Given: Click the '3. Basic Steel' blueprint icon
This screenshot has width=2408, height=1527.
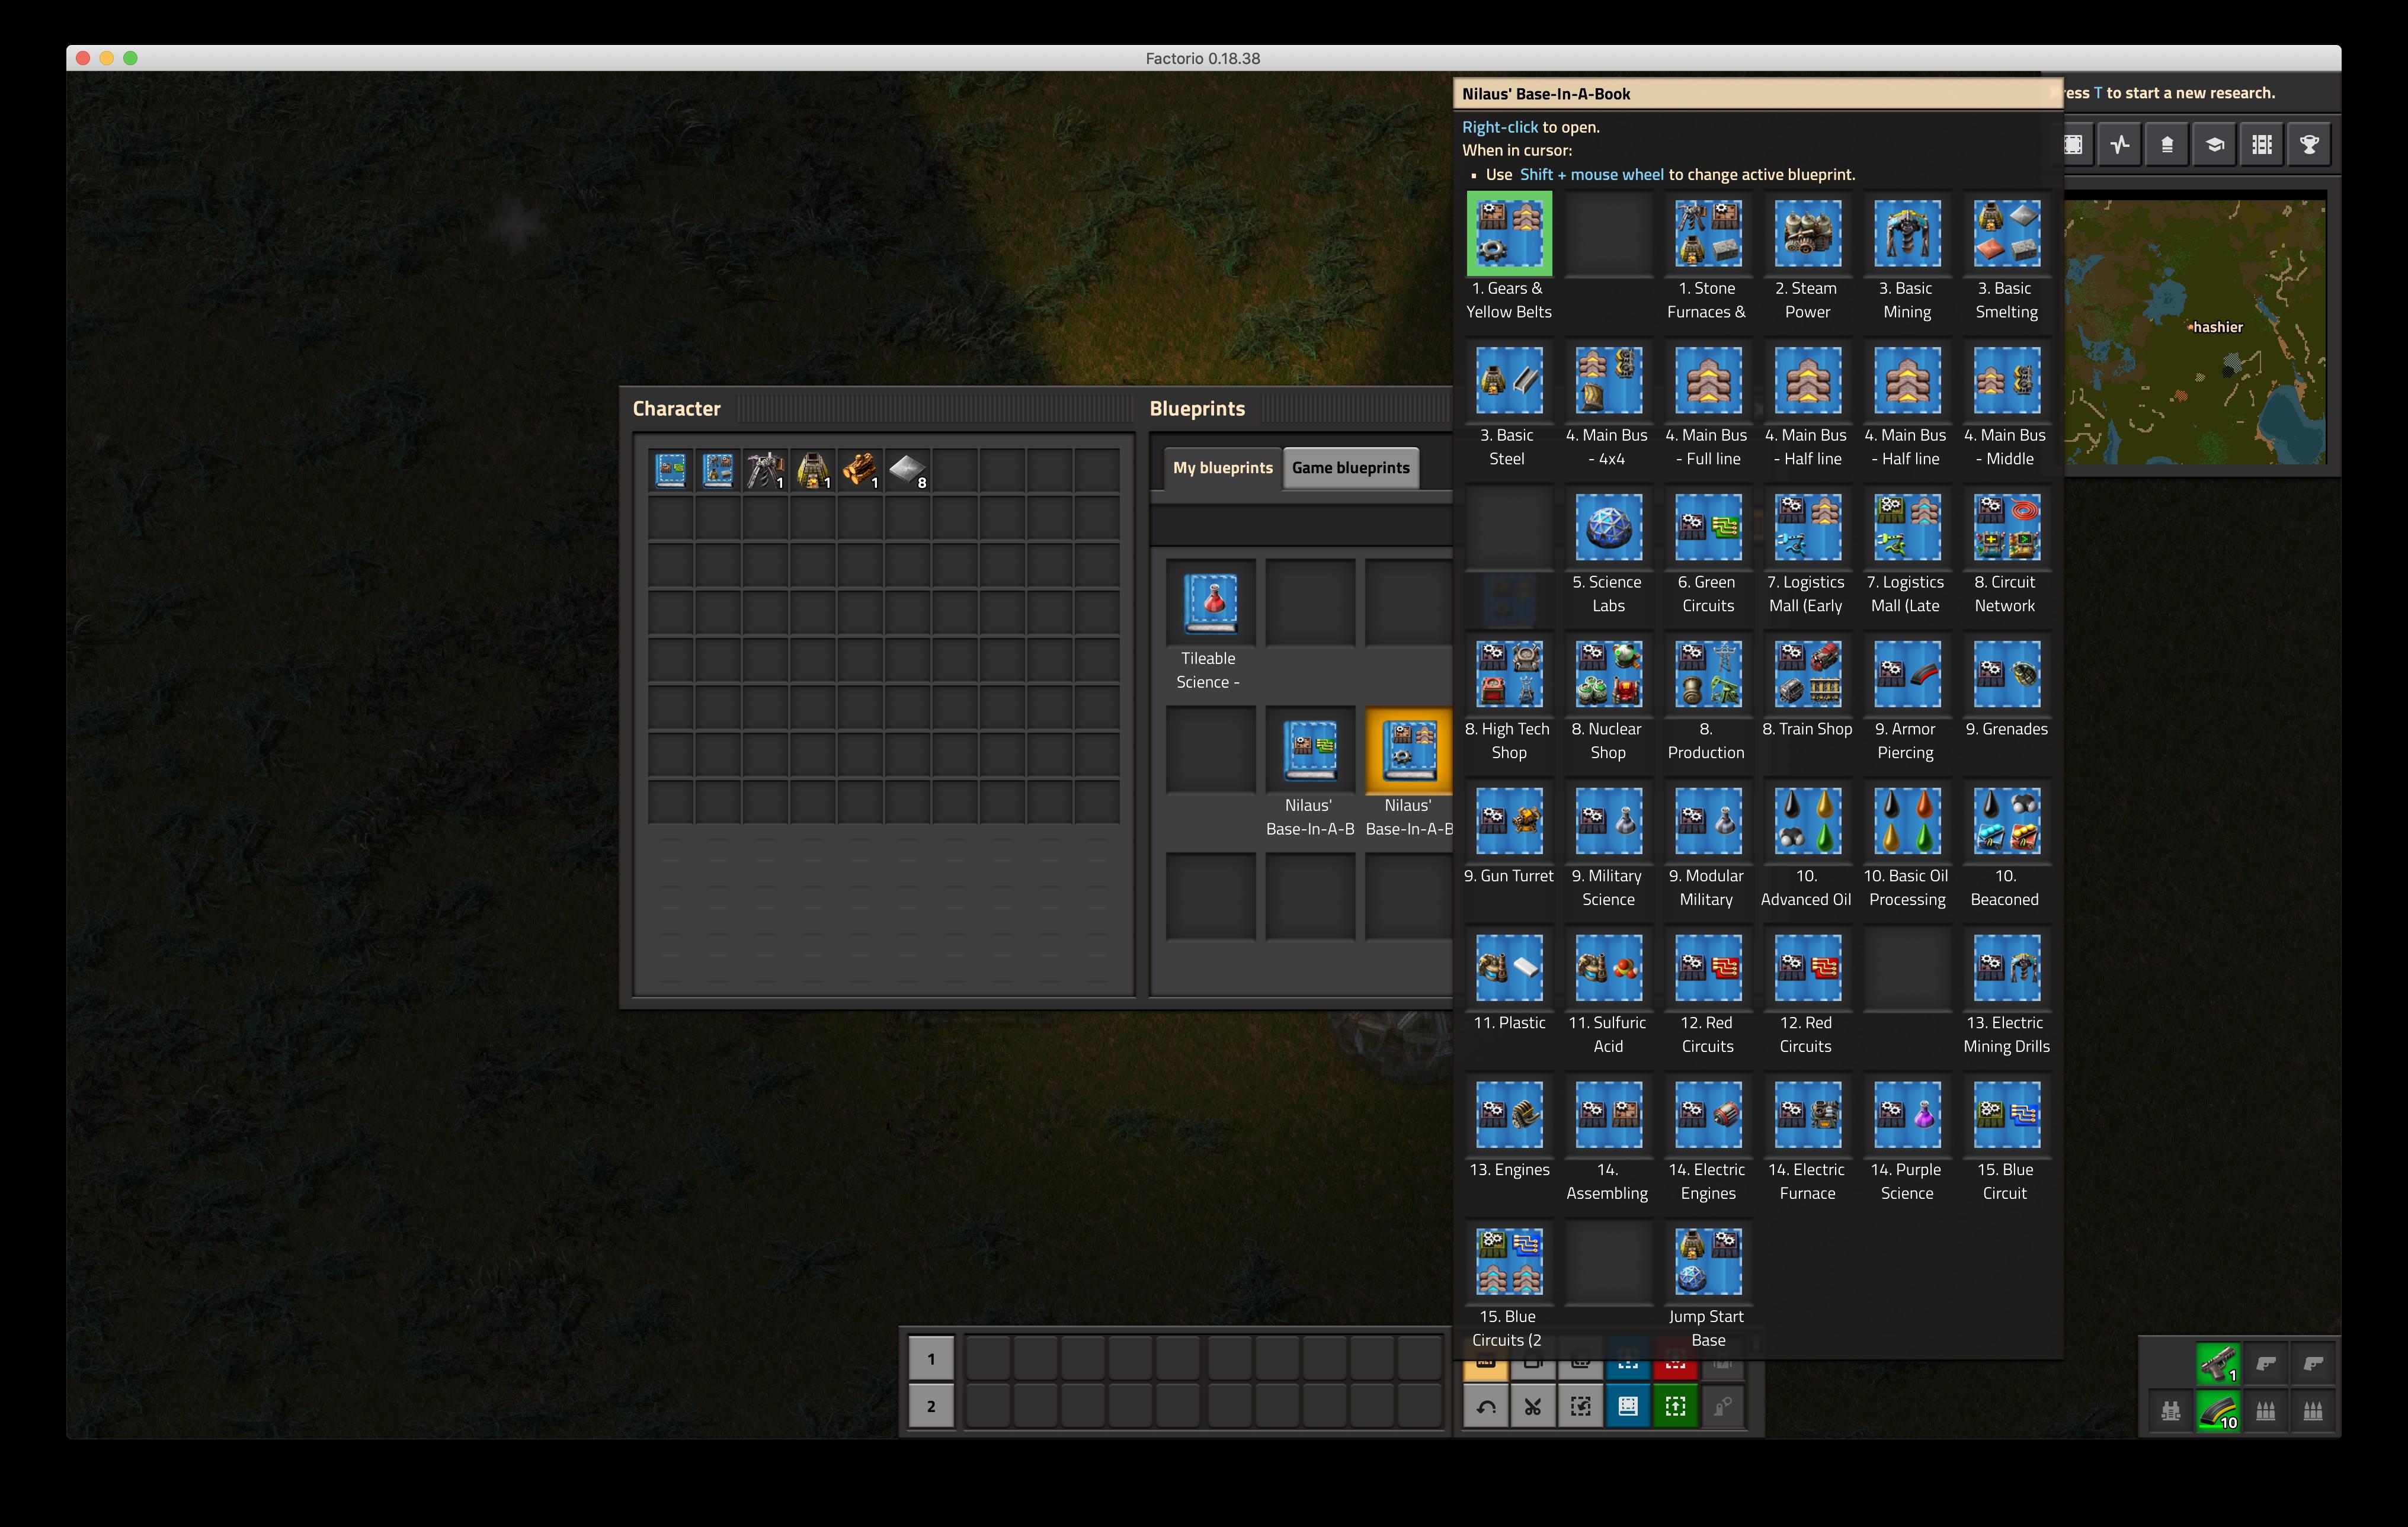Looking at the screenshot, I should [1509, 381].
